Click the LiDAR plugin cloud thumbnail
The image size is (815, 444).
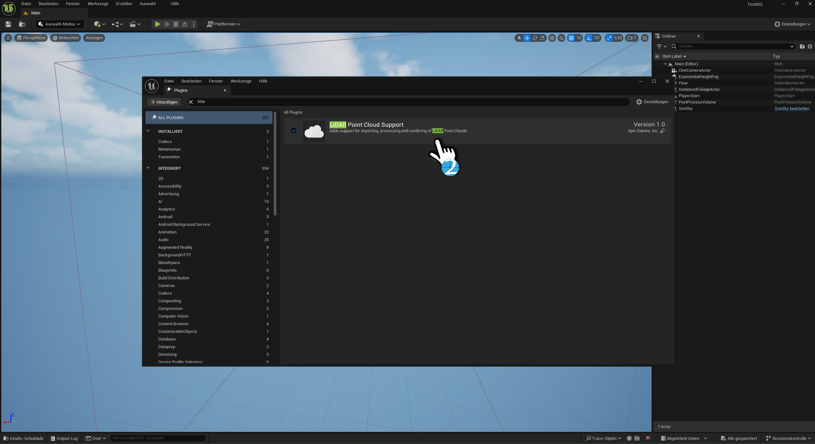pyautogui.click(x=314, y=131)
